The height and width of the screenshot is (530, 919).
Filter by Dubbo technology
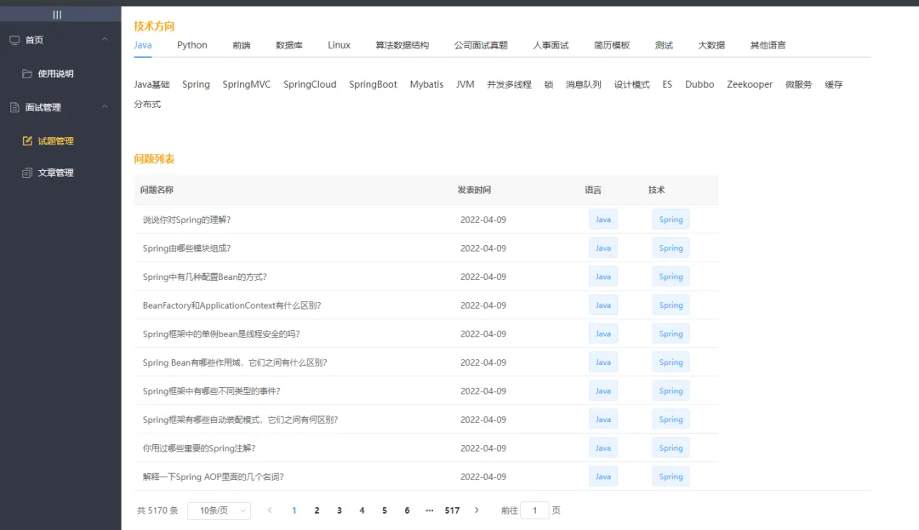click(699, 84)
